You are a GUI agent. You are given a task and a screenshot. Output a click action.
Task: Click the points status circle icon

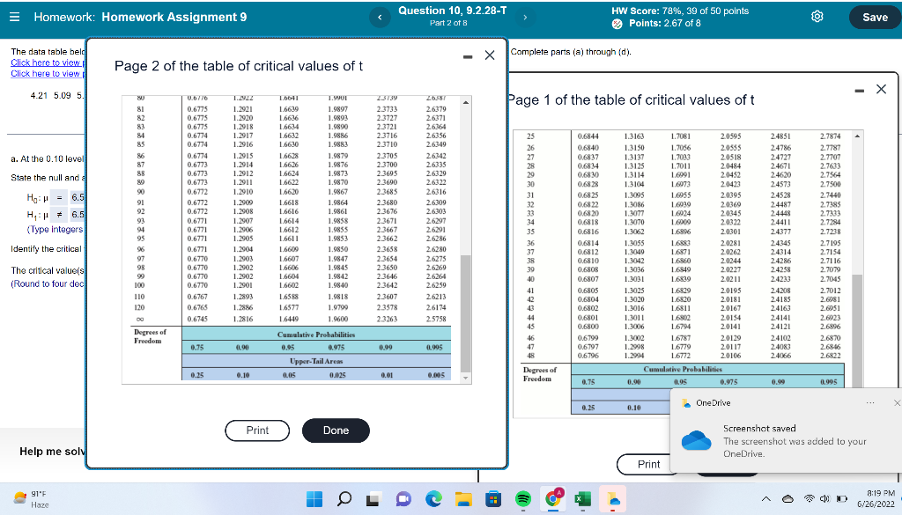pyautogui.click(x=617, y=24)
